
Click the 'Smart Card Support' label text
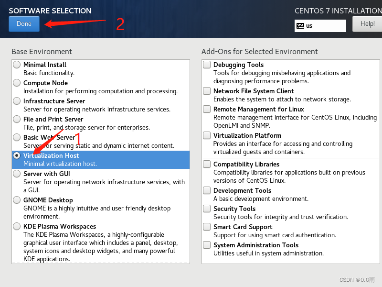tap(243, 227)
